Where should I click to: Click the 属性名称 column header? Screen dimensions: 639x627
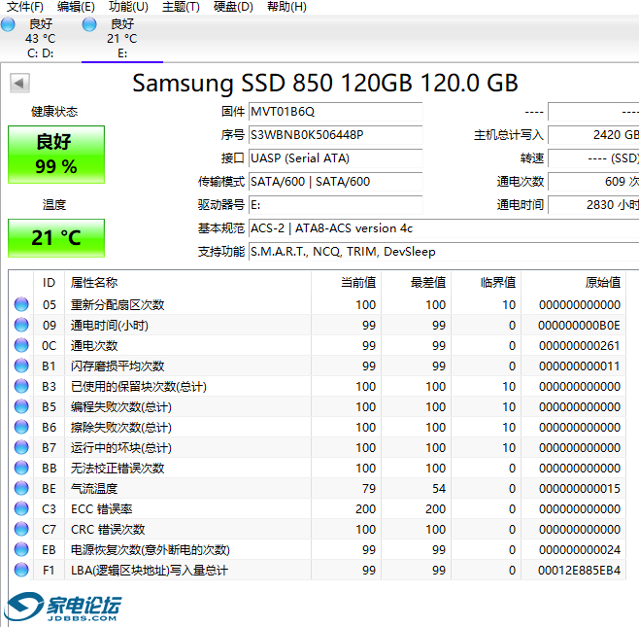click(187, 283)
